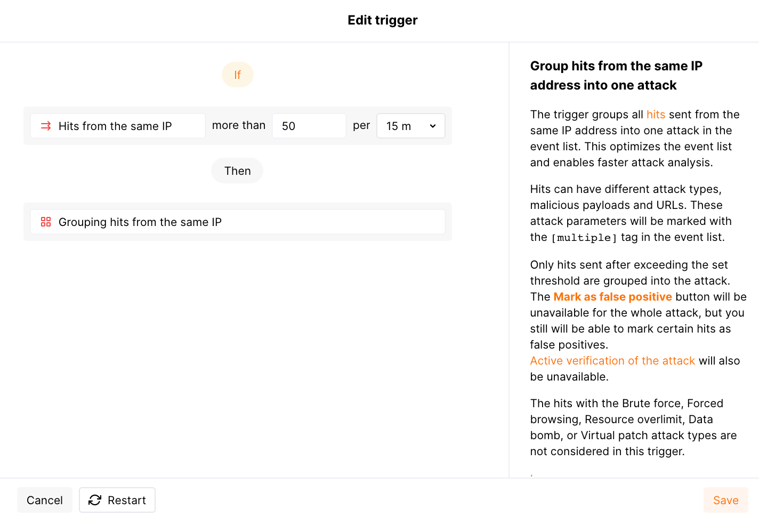Image resolution: width=759 pixels, height=517 pixels.
Task: Click the refresh icon inside the Restart button
Action: [95, 500]
